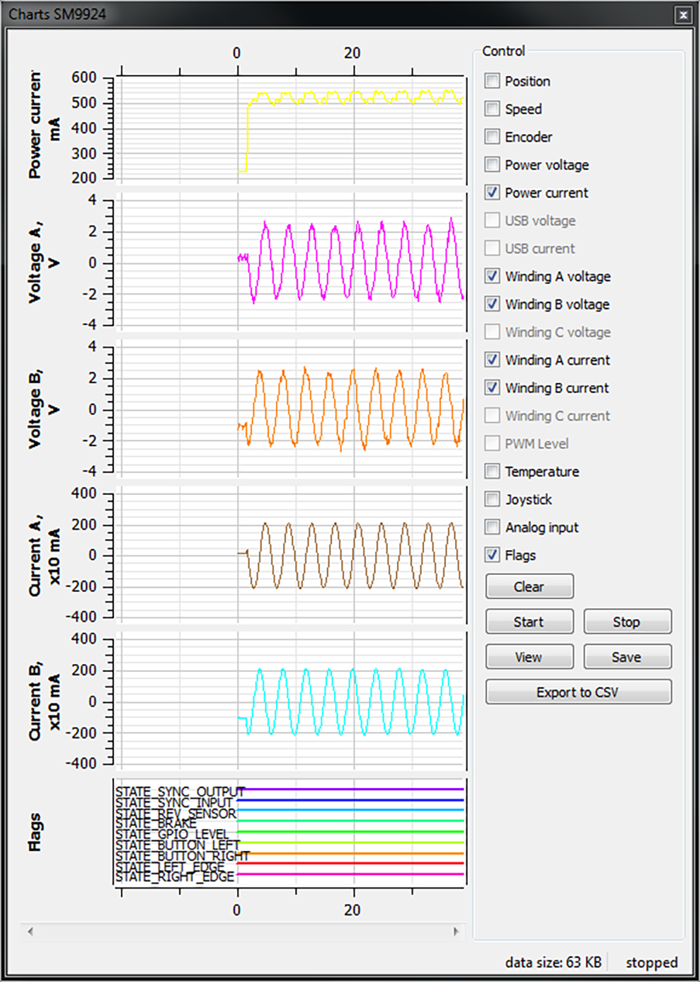Viewport: 700px width, 982px height.
Task: Export the data to CSV
Action: pos(578,692)
